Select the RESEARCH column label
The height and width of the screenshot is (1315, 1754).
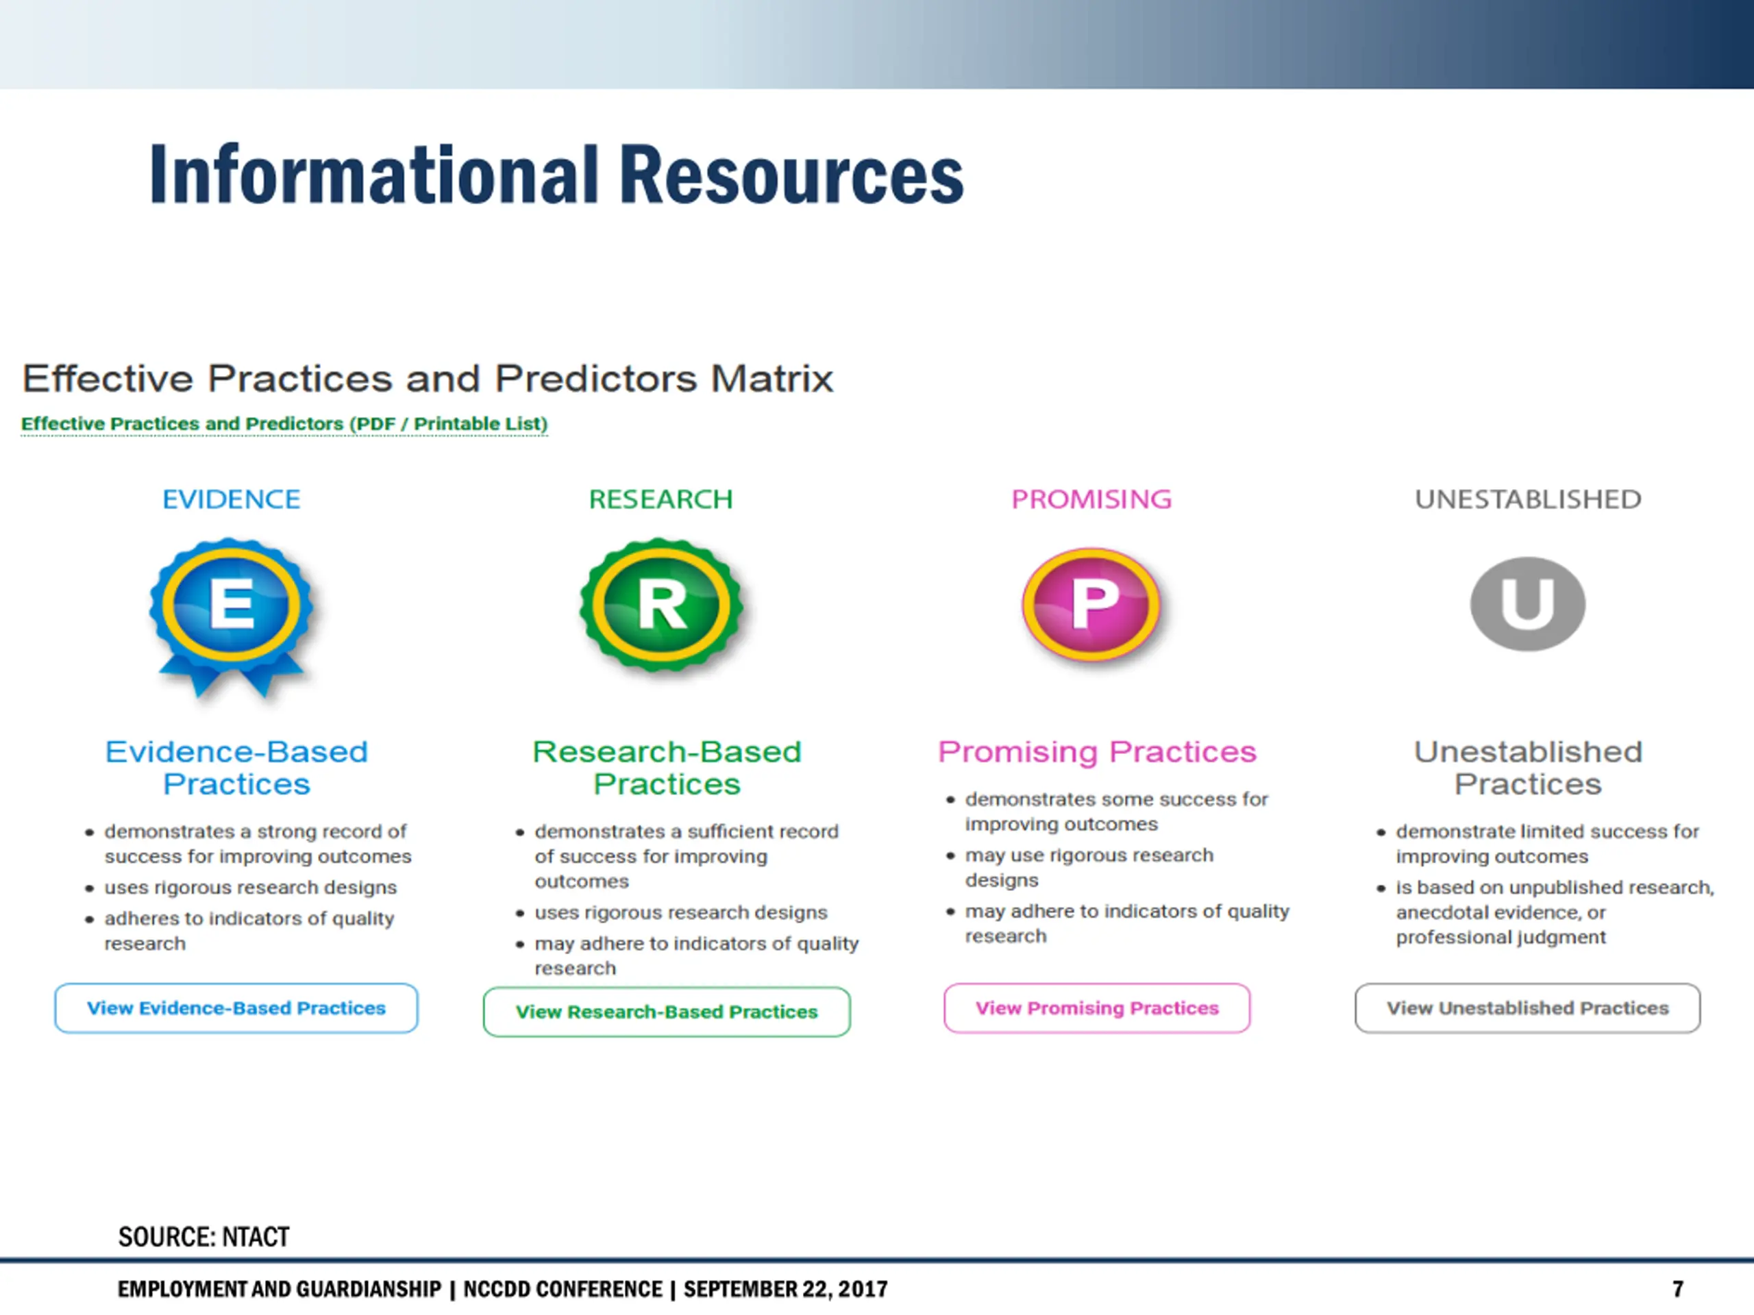click(x=660, y=499)
